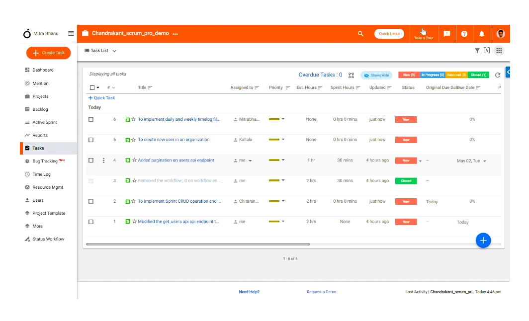
Task: Click the announcement exclamation icon
Action: pyautogui.click(x=446, y=33)
